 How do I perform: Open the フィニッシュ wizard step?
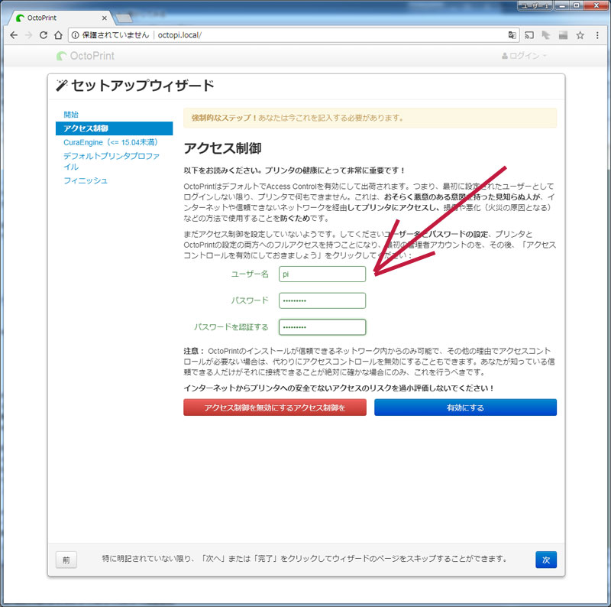(86, 180)
